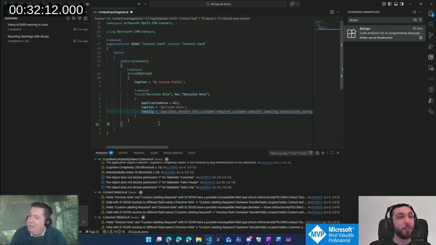Open the ALCops extension manage gear
The image size is (436, 245).
click(421, 38)
